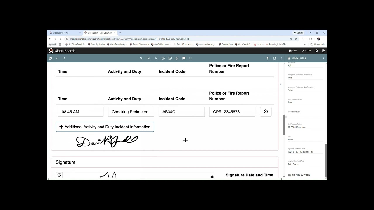
Task: Open the annotations comment bubble icon
Action: tap(184, 58)
